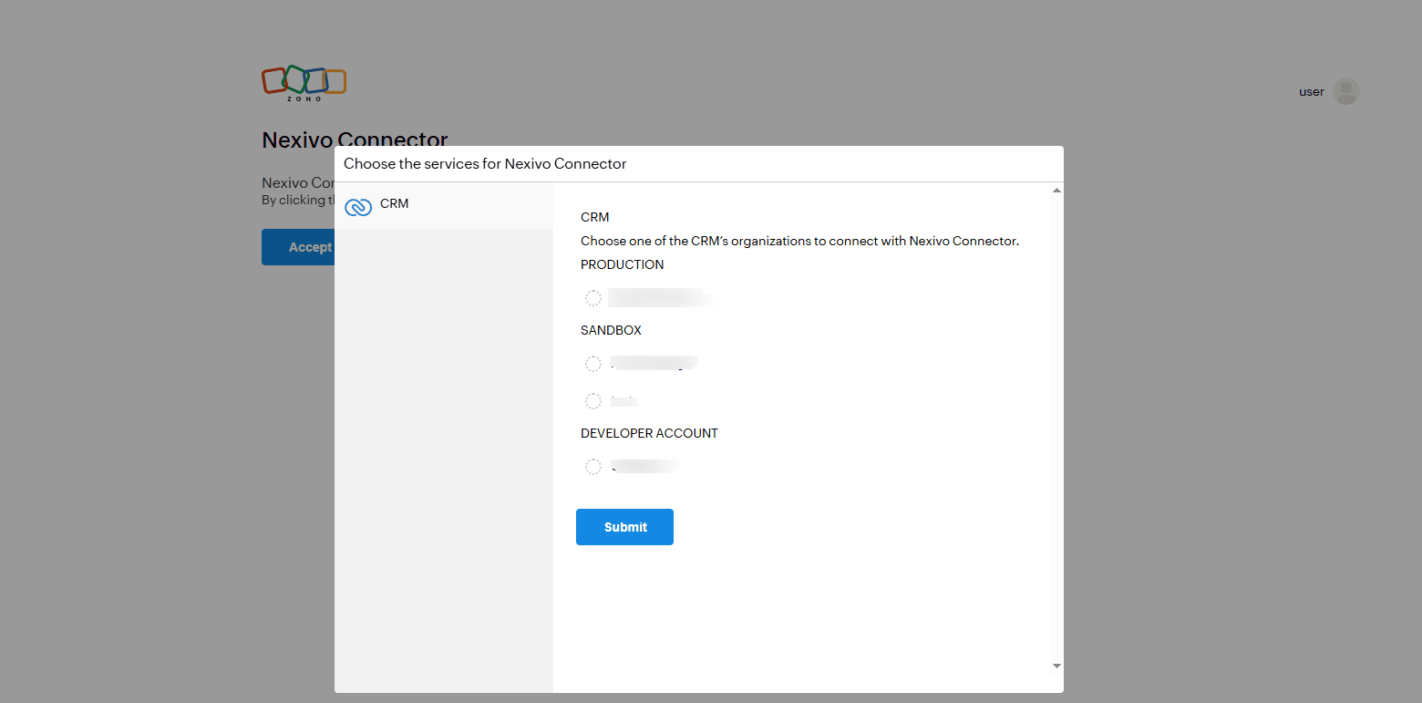The image size is (1422, 703).
Task: Click the Zoho logo
Action: click(304, 83)
